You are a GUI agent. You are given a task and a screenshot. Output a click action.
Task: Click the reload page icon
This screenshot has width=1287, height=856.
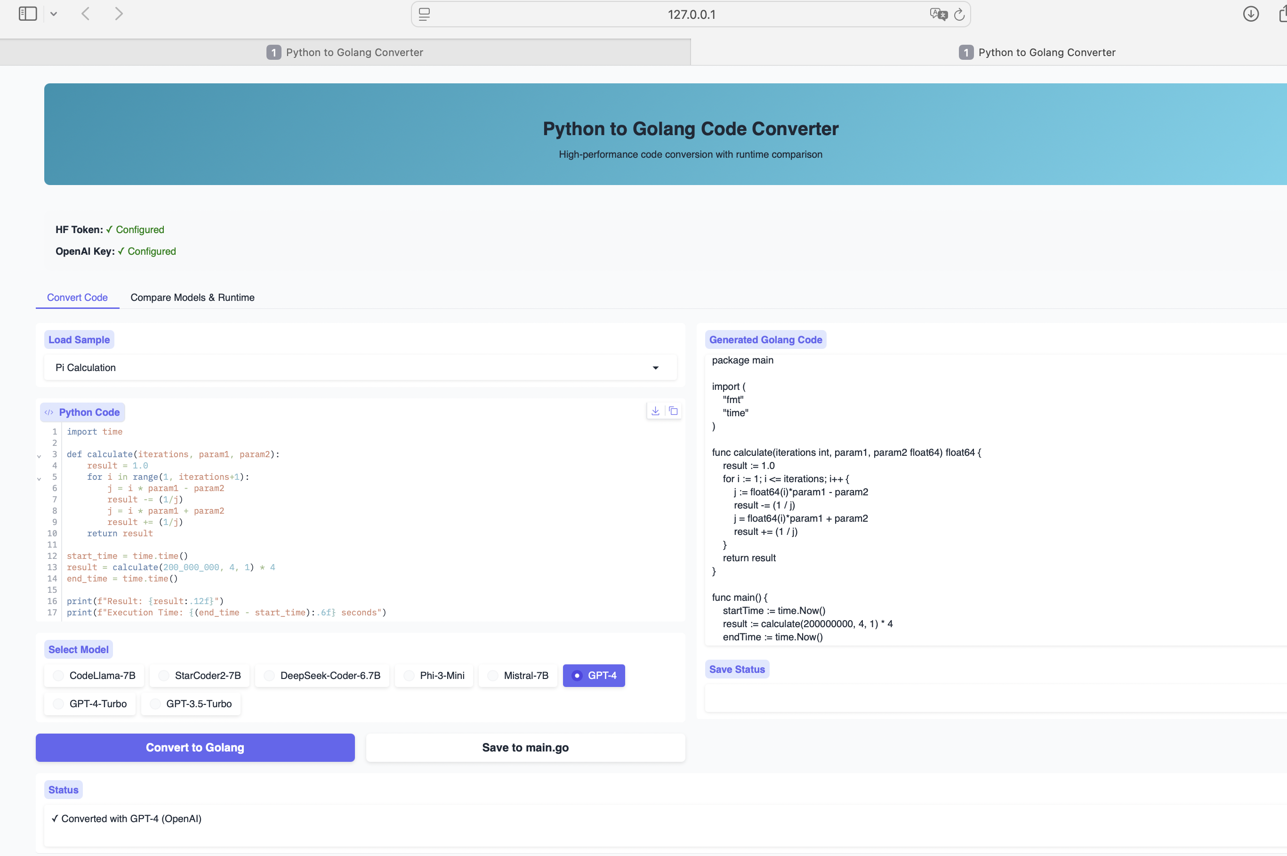(x=959, y=15)
